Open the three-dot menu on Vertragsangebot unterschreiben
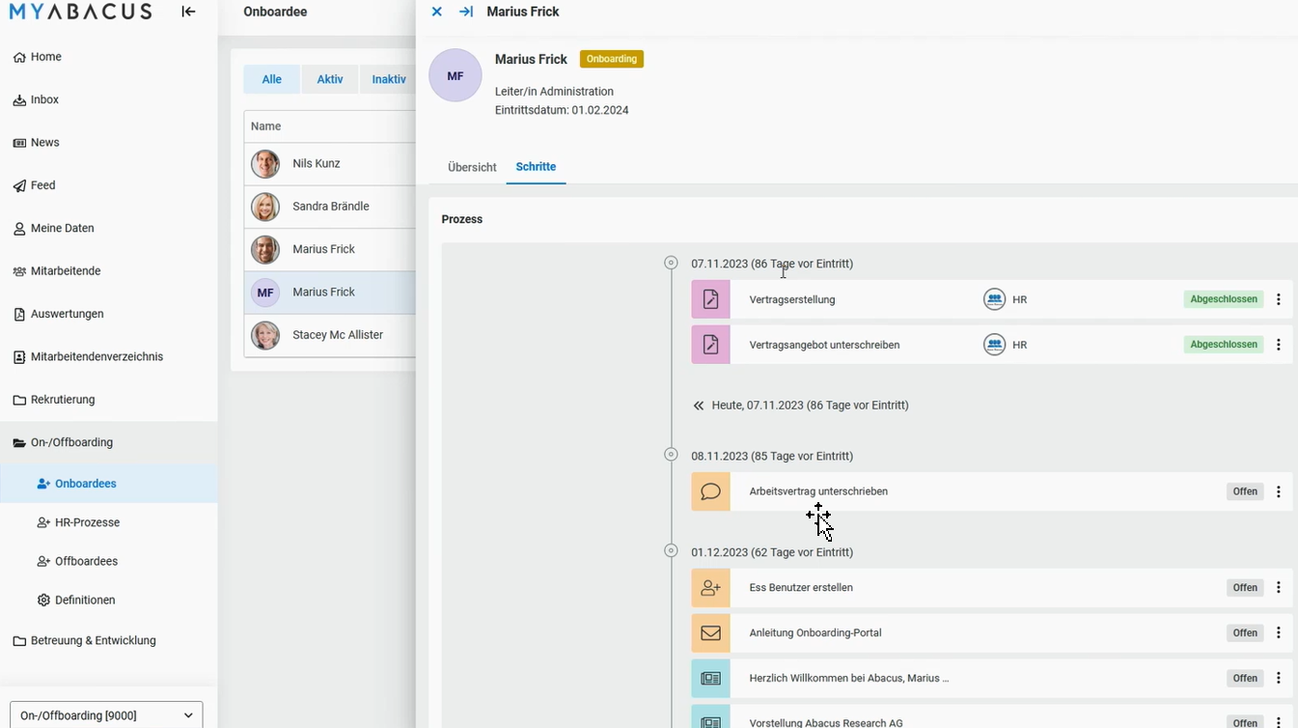The height and width of the screenshot is (728, 1298). click(x=1279, y=344)
